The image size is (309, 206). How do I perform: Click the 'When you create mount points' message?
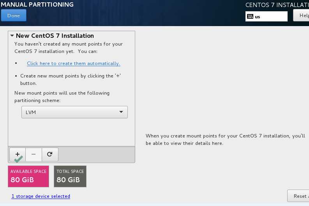pos(225,139)
